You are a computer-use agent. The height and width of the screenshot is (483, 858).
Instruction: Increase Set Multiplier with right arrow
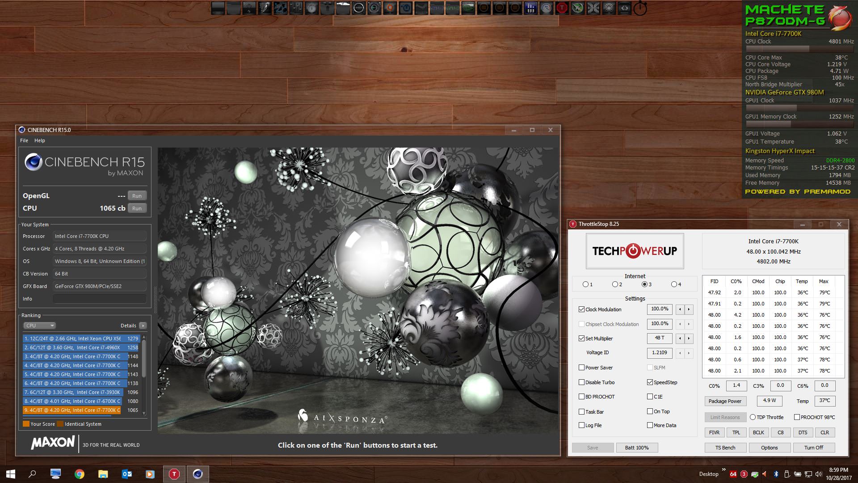pyautogui.click(x=689, y=339)
